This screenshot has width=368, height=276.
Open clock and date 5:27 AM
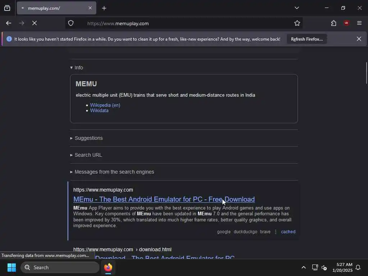tap(342, 267)
